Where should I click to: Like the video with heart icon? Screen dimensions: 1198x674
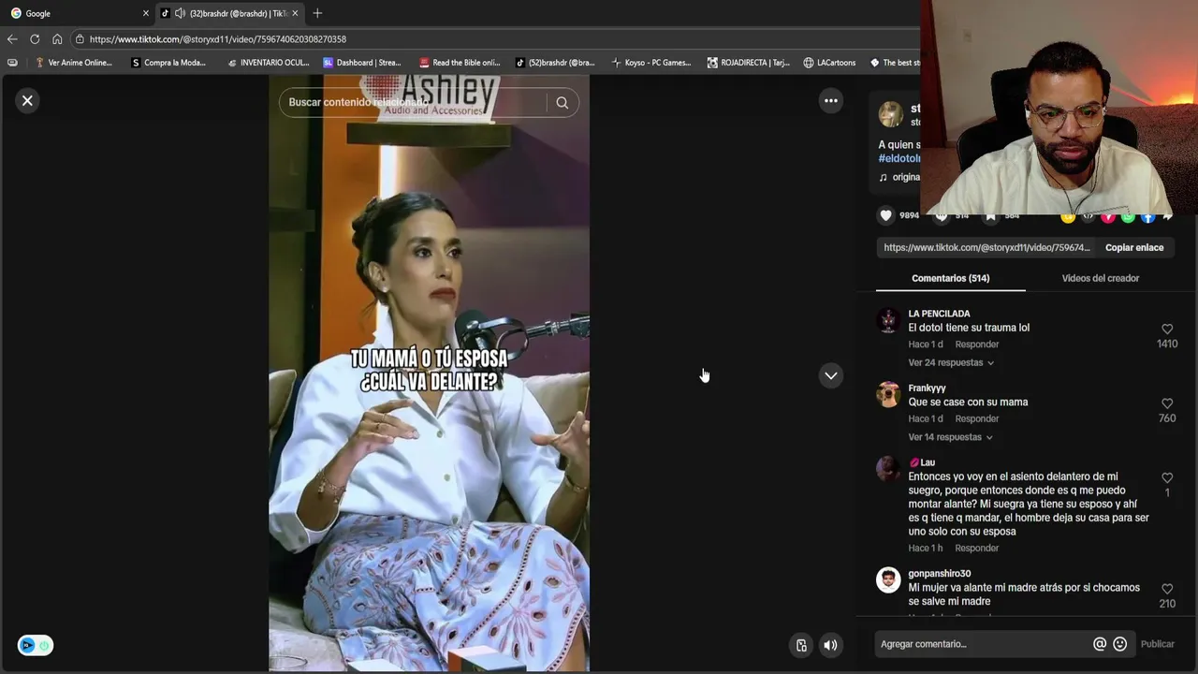(885, 215)
